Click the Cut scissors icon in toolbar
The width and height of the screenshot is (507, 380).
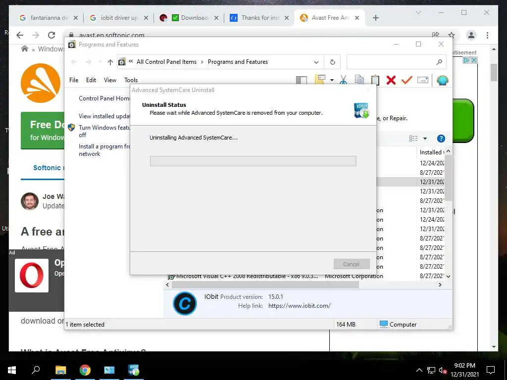[x=344, y=80]
